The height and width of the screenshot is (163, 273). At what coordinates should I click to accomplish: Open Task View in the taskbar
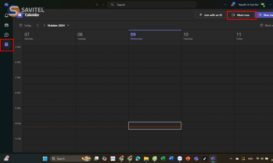point(96,158)
